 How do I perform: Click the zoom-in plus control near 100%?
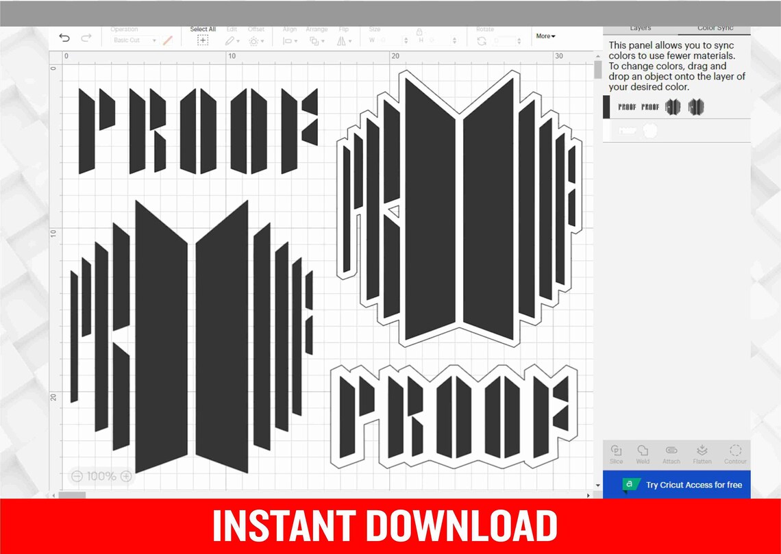(x=127, y=476)
